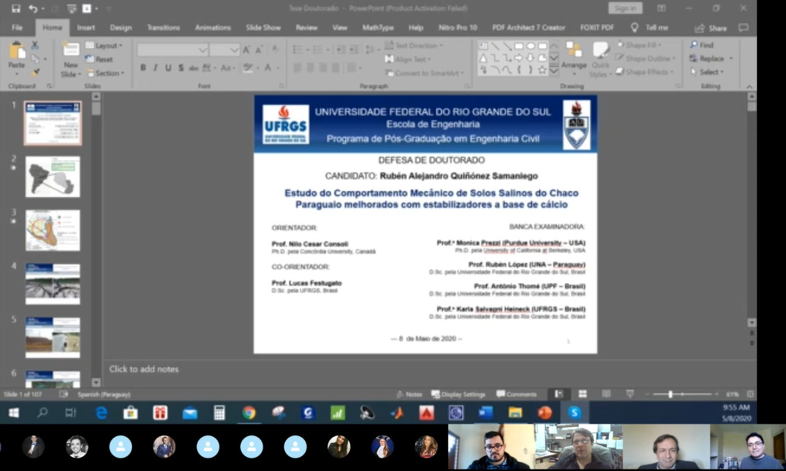Image resolution: width=786 pixels, height=471 pixels.
Task: Open File Explorer from the taskbar
Action: pos(515,413)
